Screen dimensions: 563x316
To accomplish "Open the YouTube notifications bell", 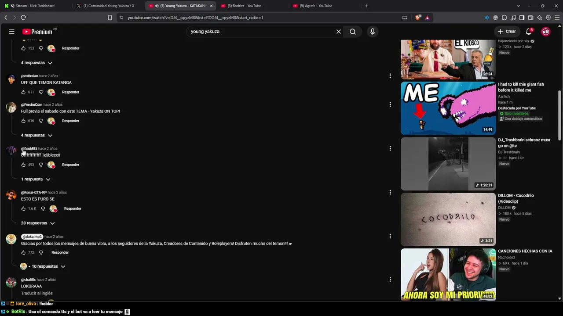I will (x=529, y=32).
